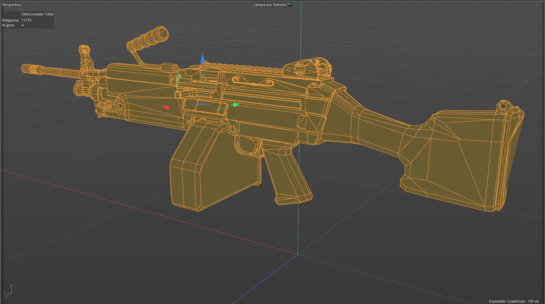545x304 pixels.
Task: Click the Cámara por Defecto label
Action: 270,5
